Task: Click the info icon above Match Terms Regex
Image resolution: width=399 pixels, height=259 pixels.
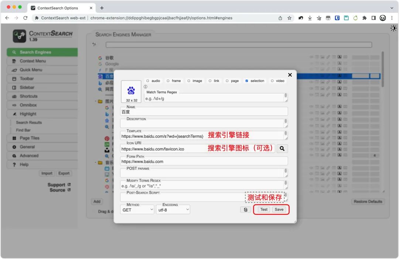Action: point(146,87)
